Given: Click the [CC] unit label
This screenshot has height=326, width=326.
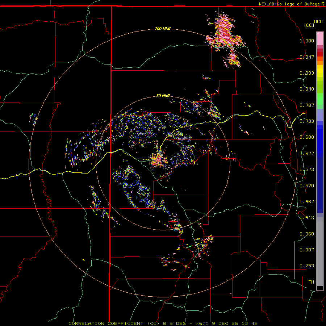Looking at the screenshot, I should [309, 25].
